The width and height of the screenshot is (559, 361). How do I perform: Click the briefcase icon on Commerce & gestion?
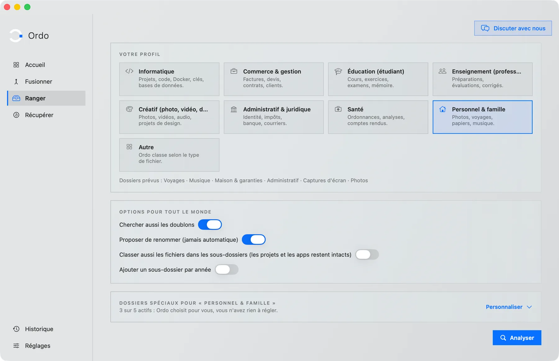(234, 71)
